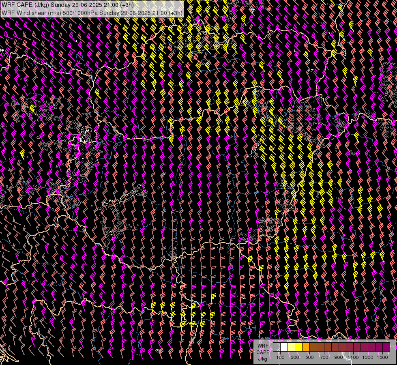Click the 900 legend value label
Screen dimensions: 397x365
pos(339,357)
